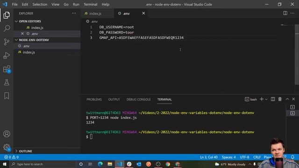Open the Run and Debug view
The width and height of the screenshot is (299, 168).
point(7,56)
